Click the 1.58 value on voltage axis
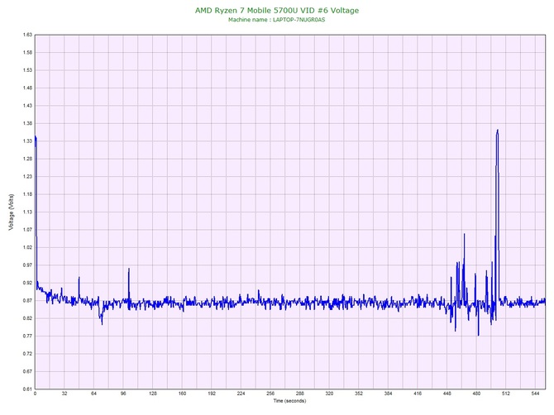 coord(27,52)
